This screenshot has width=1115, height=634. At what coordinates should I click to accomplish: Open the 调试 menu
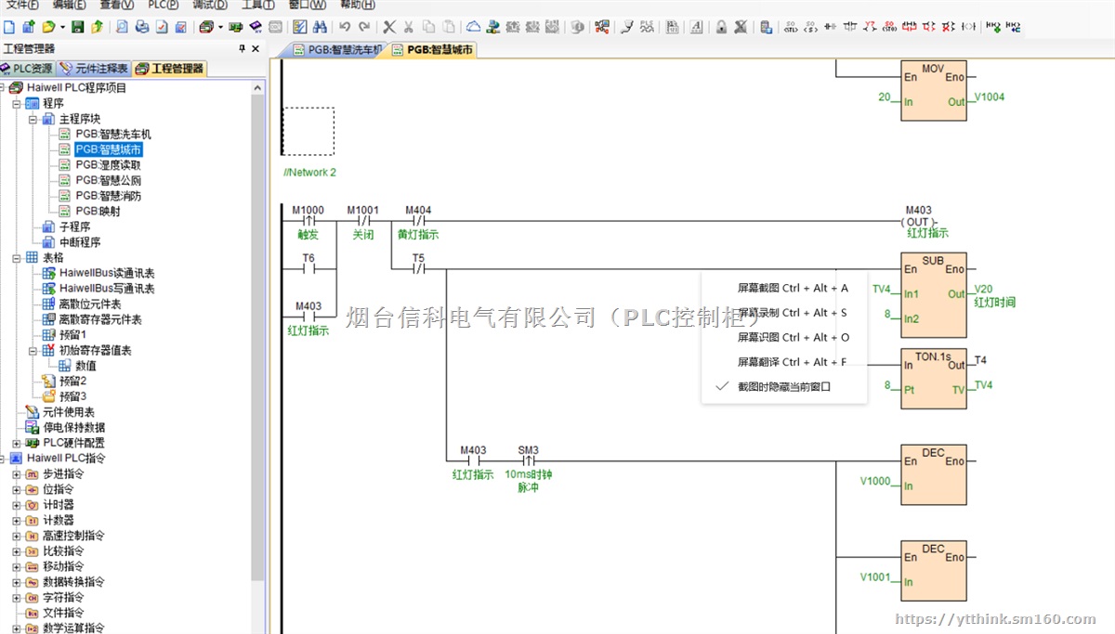coord(209,6)
